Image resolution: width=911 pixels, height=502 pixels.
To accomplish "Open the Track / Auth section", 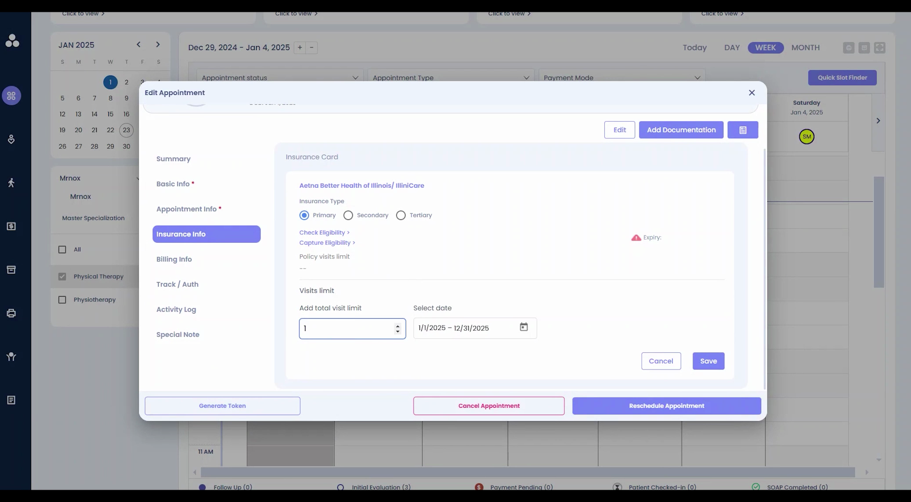I will pyautogui.click(x=177, y=284).
